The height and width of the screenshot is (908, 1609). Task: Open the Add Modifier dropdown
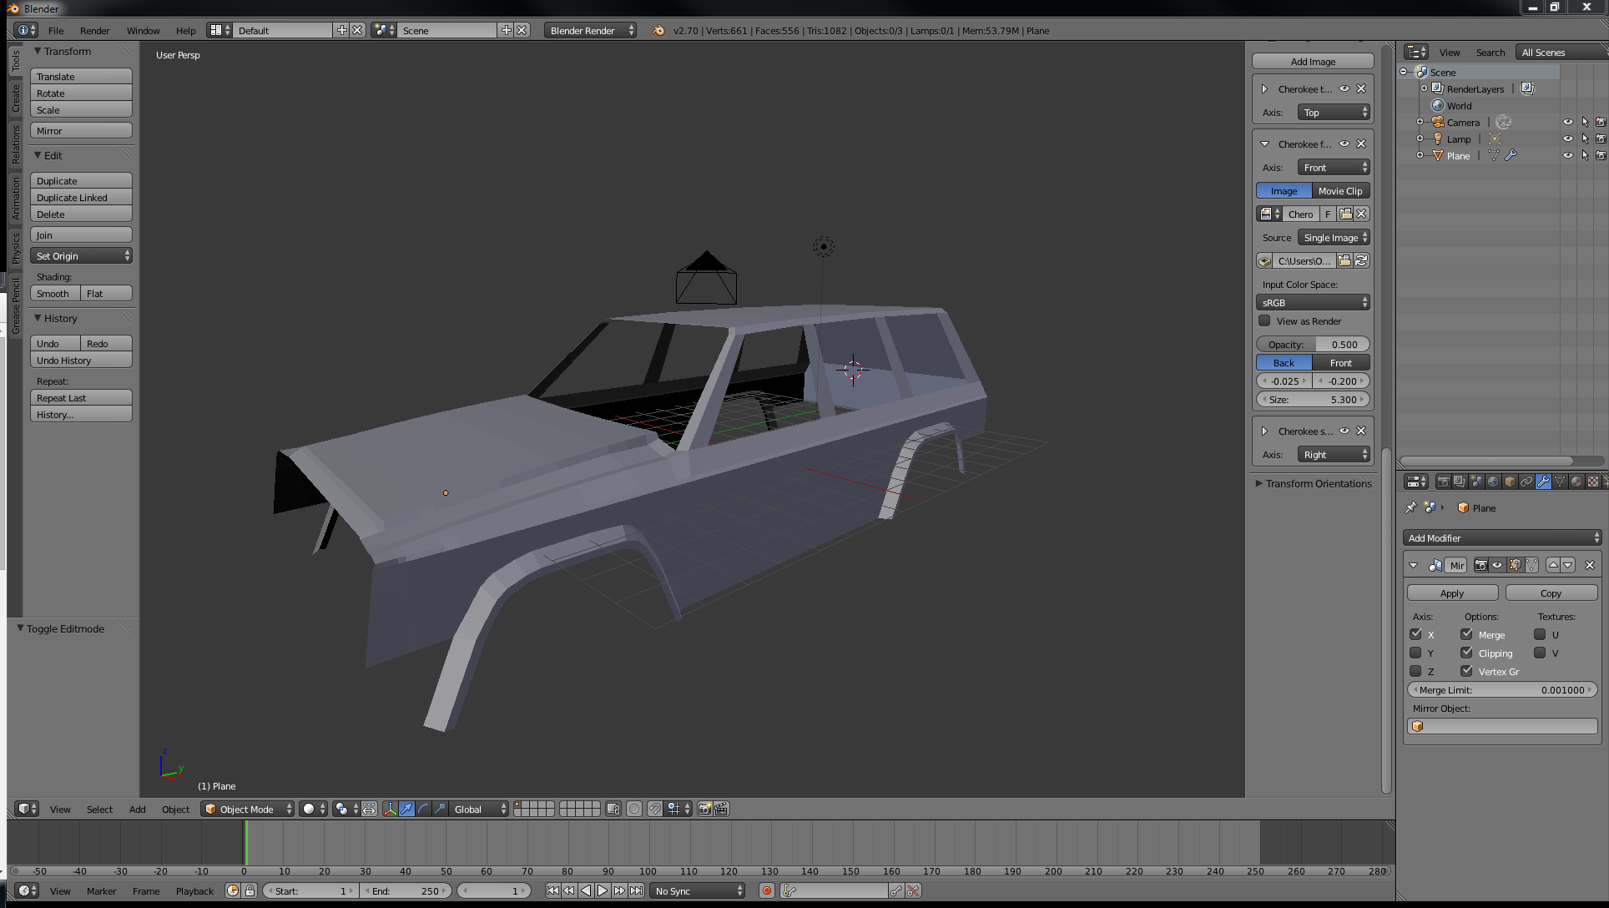click(x=1501, y=537)
